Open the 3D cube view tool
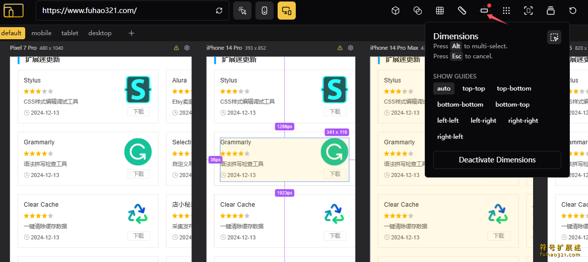 click(395, 11)
